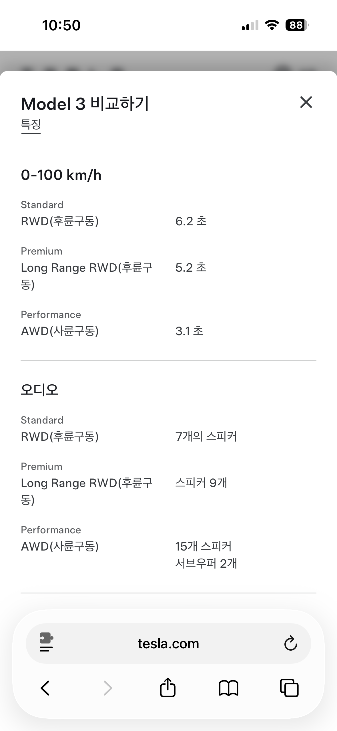Tap the Model 3 비교하기 title
The image size is (337, 731).
85,104
